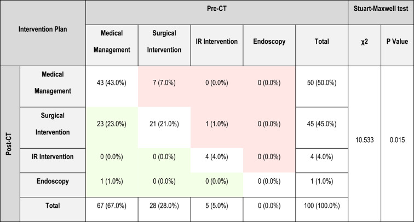The image size is (414, 222).
Task: Select the Intervention Plan header cell
Action: click(x=43, y=30)
